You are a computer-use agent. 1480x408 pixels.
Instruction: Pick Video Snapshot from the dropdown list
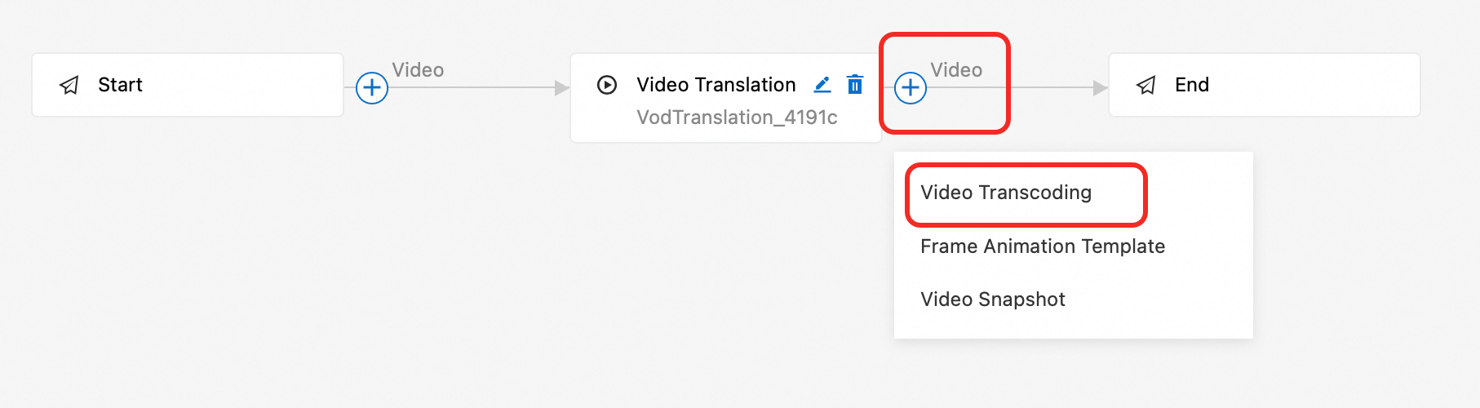click(x=993, y=299)
